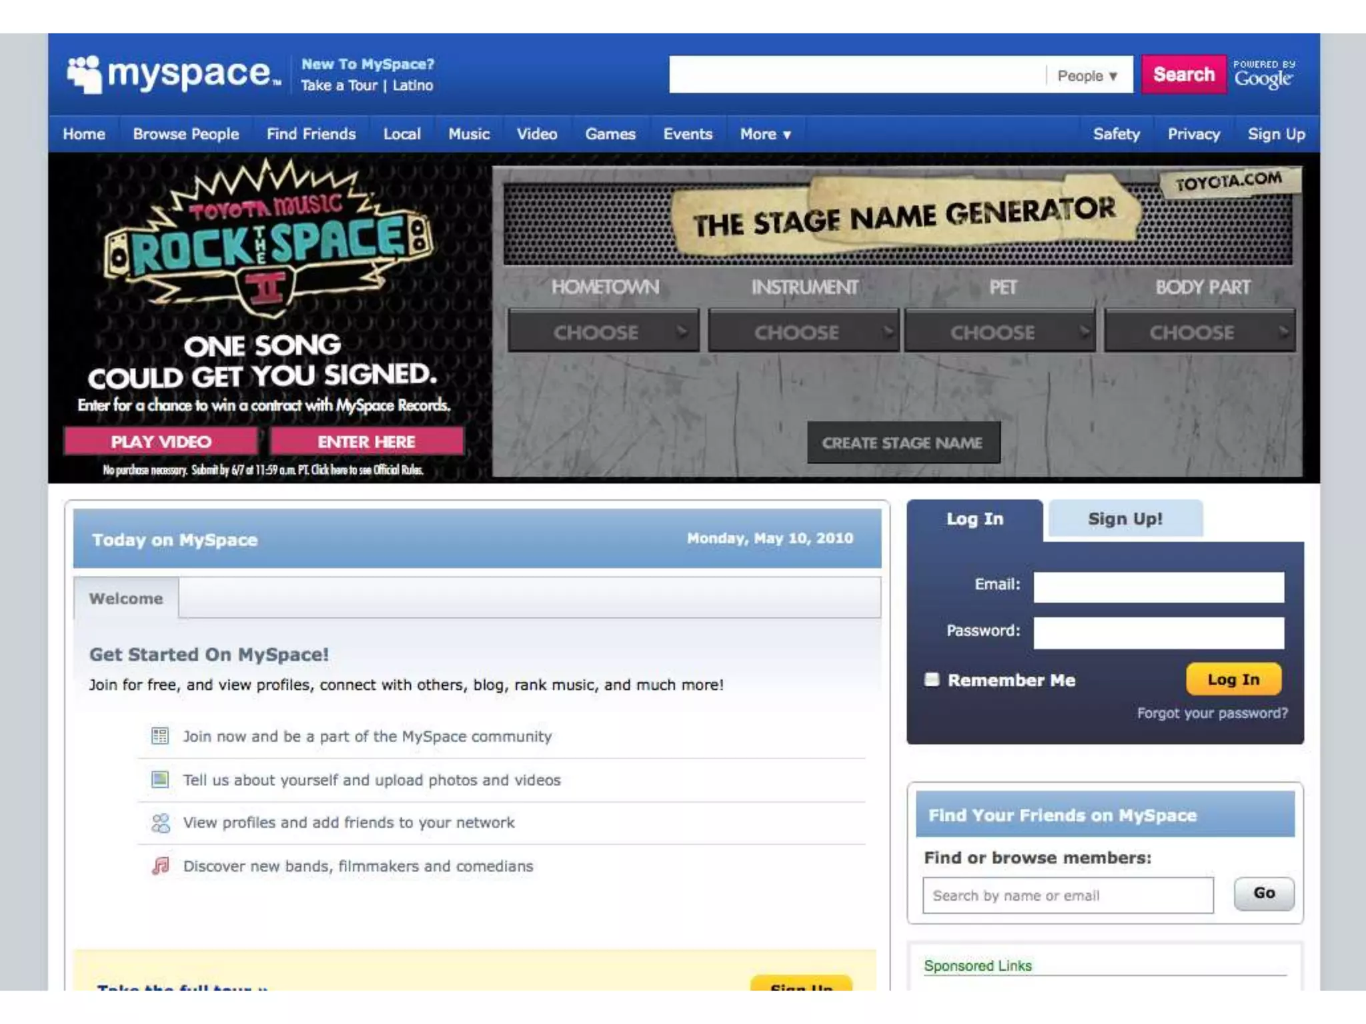This screenshot has width=1366, height=1024.
Task: Open the Body Part Choose dropdown
Action: tap(1199, 331)
